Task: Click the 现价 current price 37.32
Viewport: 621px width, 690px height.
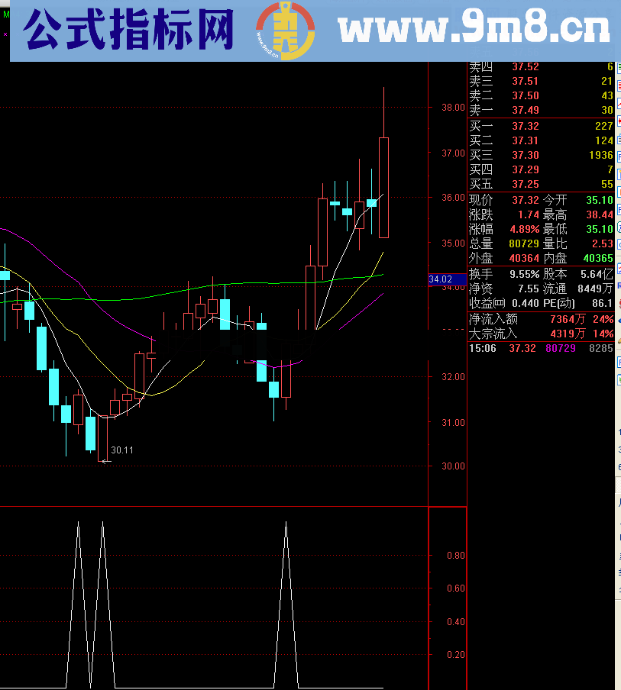Action: click(525, 199)
